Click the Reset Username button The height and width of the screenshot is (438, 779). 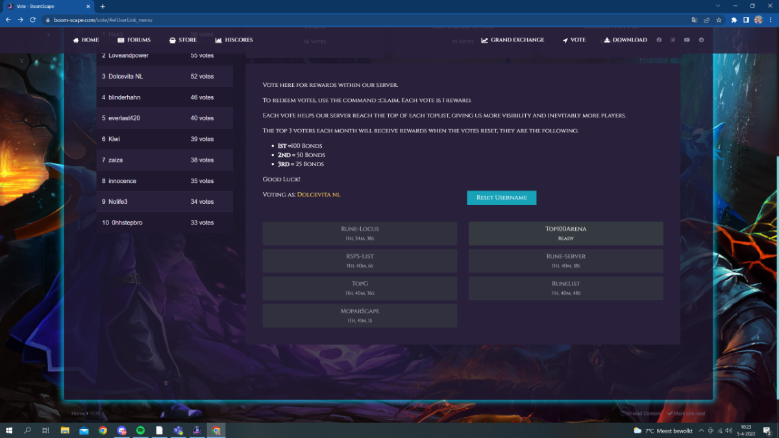pos(502,197)
